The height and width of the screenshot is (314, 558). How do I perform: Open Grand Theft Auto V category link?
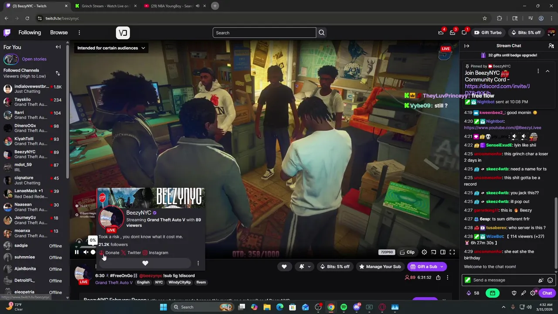[114, 283]
